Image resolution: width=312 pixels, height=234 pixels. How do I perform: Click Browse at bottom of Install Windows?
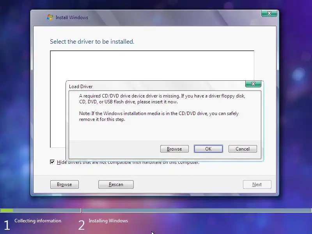pyautogui.click(x=64, y=184)
